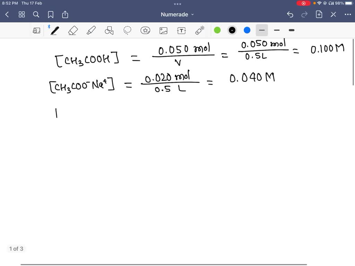This screenshot has width=355, height=266.
Task: Select the thick stroke width
Action: tap(292, 30)
